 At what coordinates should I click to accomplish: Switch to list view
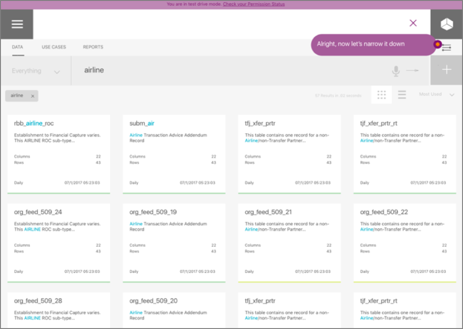click(x=402, y=95)
